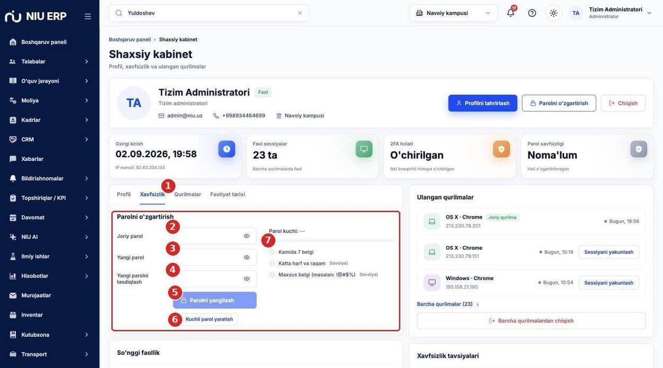Click the search box containing Yuldoshev
Viewport: 663px width, 368px height.
tap(208, 13)
